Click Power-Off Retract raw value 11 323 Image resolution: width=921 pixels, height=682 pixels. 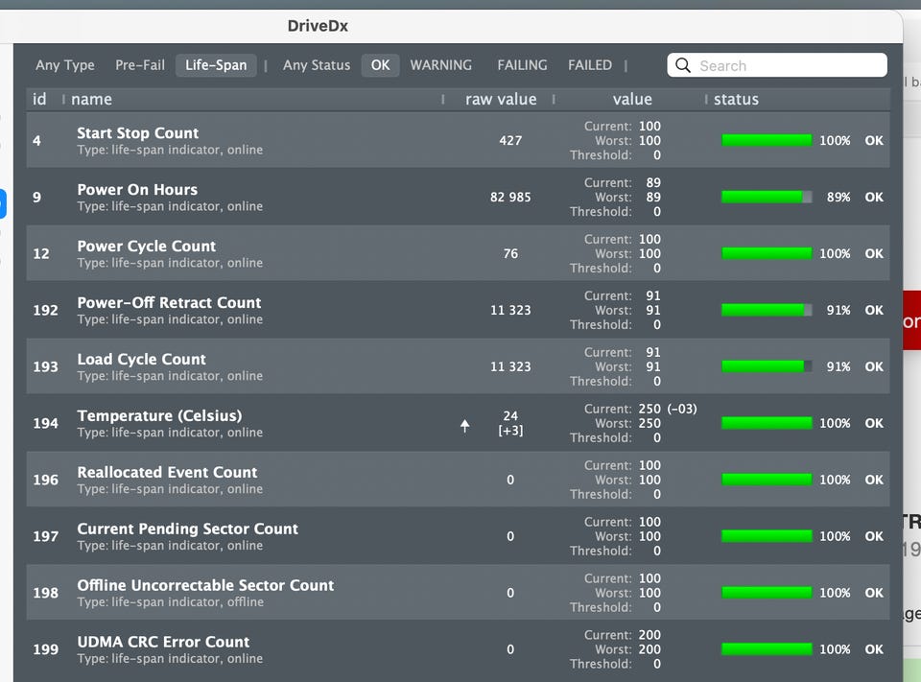pyautogui.click(x=510, y=310)
